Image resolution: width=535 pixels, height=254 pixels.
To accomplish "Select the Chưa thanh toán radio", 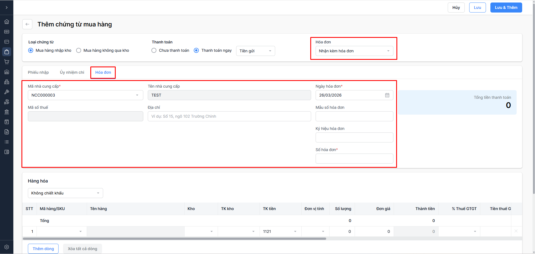I will (154, 50).
